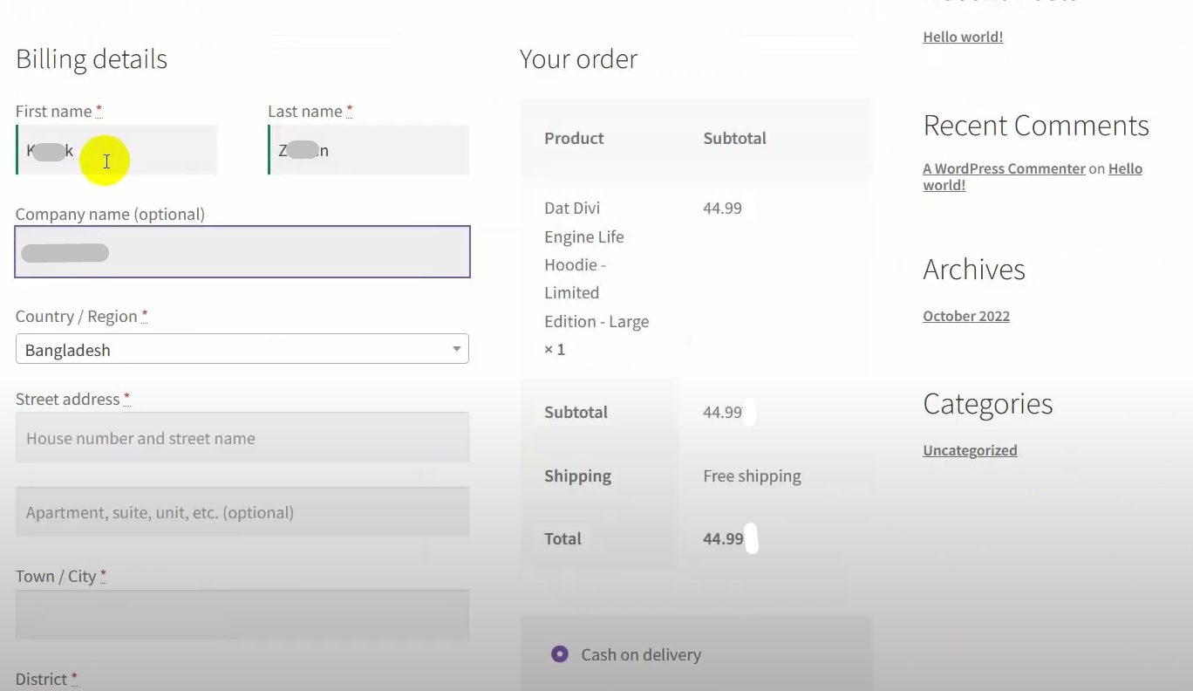Open Hello world! link in Recent Comments

1124,169
